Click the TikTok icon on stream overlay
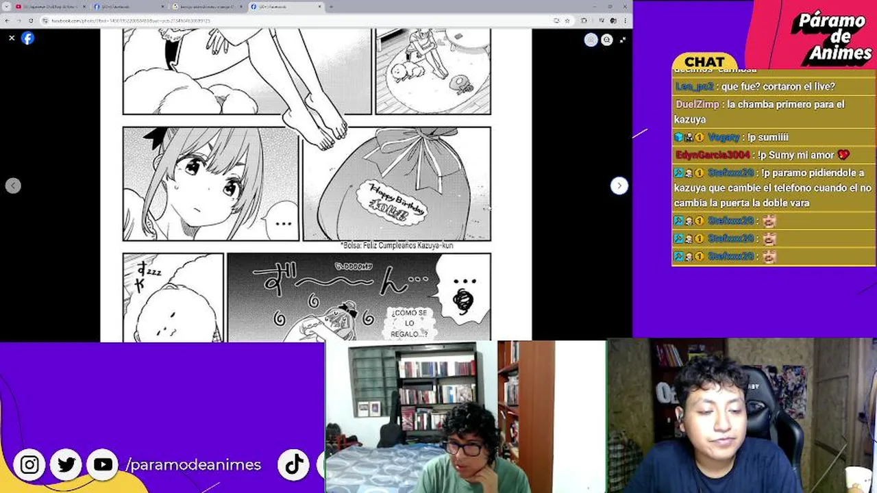The height and width of the screenshot is (493, 877). [x=294, y=465]
